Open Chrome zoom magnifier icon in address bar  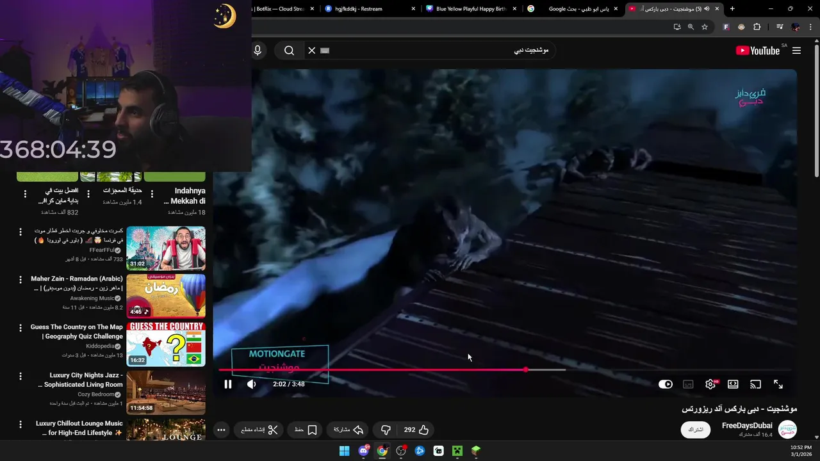point(691,27)
